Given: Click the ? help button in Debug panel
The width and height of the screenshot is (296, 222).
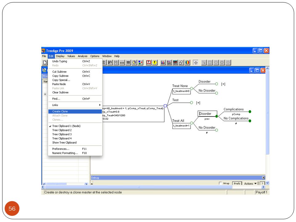Looking at the screenshot, I should tap(262, 183).
